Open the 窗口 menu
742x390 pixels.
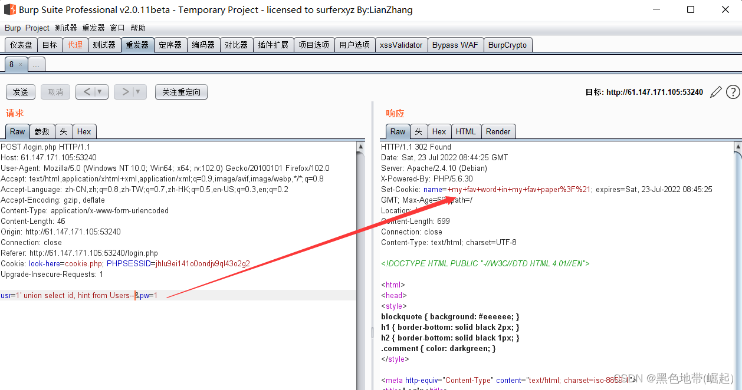tap(117, 28)
